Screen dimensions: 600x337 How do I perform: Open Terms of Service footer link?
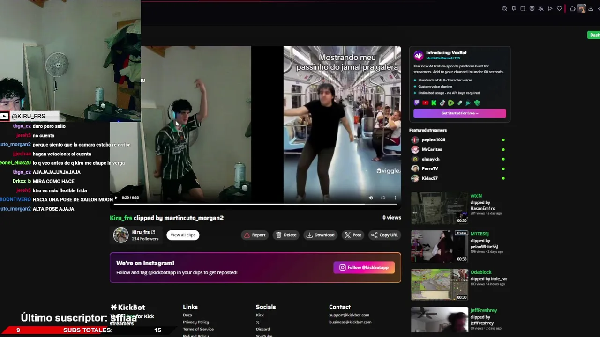point(198,329)
